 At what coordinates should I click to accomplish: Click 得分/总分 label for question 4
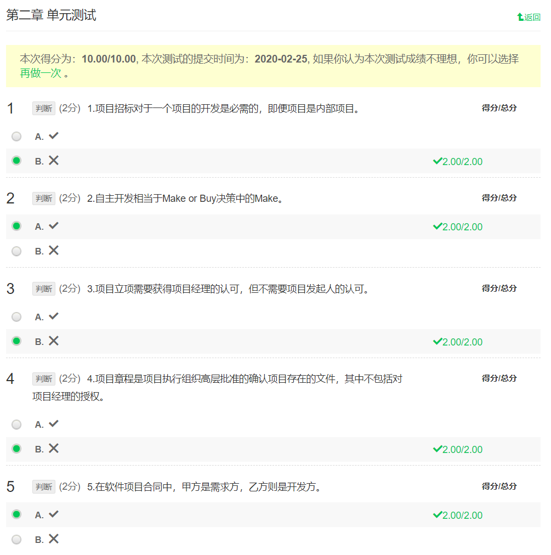click(x=499, y=378)
